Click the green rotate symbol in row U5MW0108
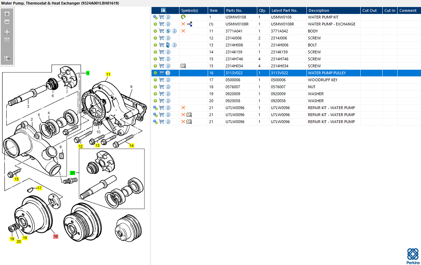The width and height of the screenshot is (421, 265). tap(183, 17)
